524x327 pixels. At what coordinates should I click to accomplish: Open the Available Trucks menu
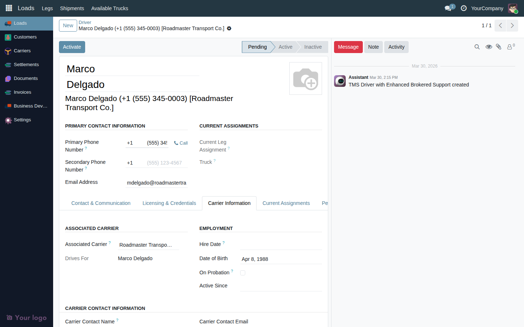pyautogui.click(x=110, y=8)
